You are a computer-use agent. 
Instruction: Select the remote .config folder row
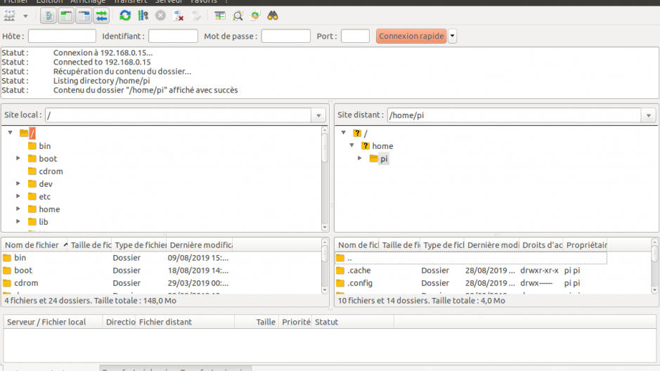click(471, 283)
